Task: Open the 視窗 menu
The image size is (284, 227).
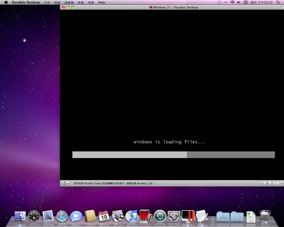Action: pos(91,3)
